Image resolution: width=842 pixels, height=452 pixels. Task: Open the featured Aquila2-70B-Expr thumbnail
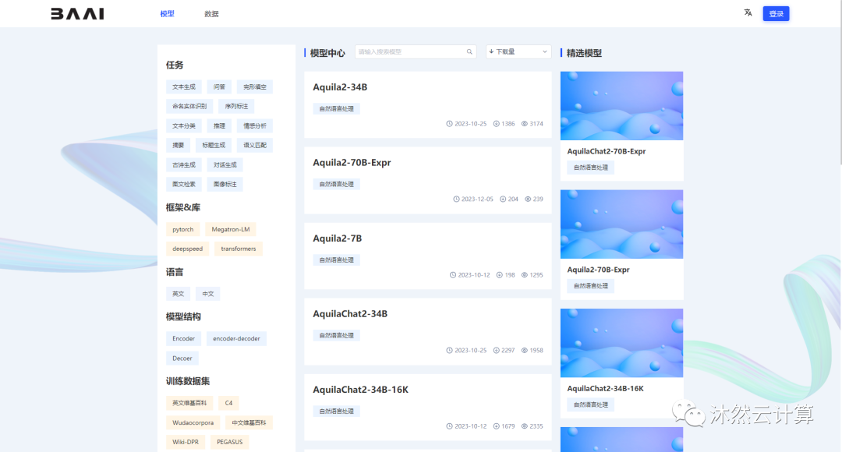[622, 224]
